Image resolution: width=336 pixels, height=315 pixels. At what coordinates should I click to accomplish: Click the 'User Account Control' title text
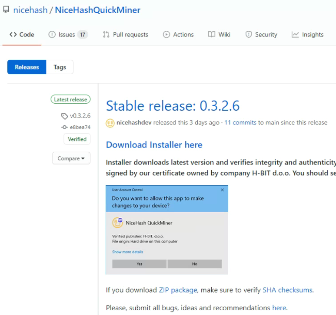(127, 190)
